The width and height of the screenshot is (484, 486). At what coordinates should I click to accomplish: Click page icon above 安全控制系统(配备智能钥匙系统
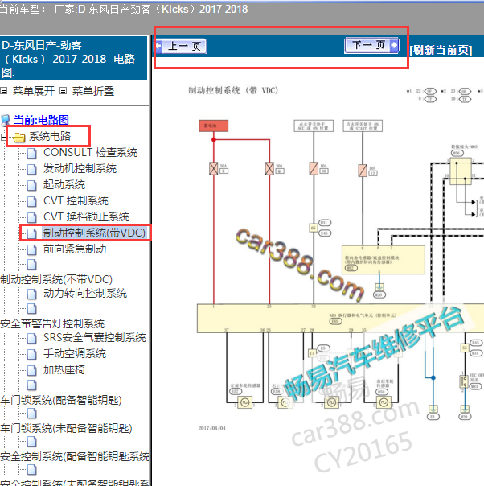(31, 442)
